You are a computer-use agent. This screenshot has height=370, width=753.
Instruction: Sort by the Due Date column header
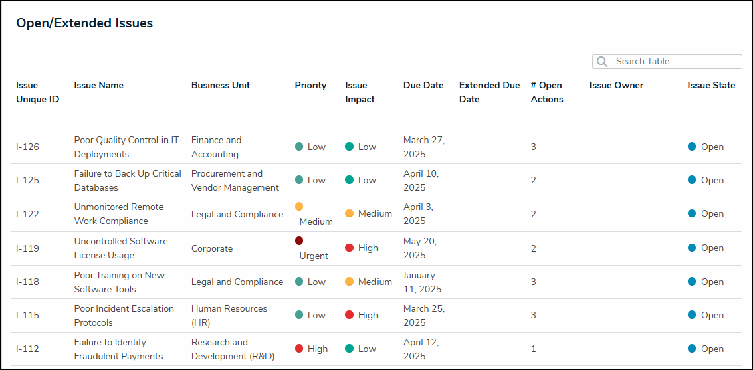tap(423, 85)
